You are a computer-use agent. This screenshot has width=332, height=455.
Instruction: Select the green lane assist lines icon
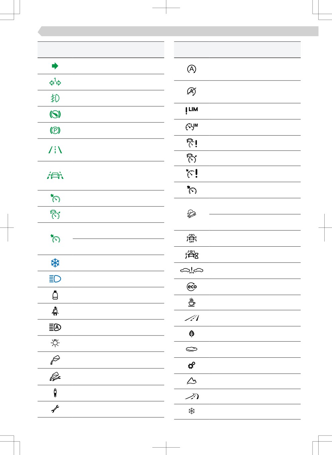[x=55, y=150]
